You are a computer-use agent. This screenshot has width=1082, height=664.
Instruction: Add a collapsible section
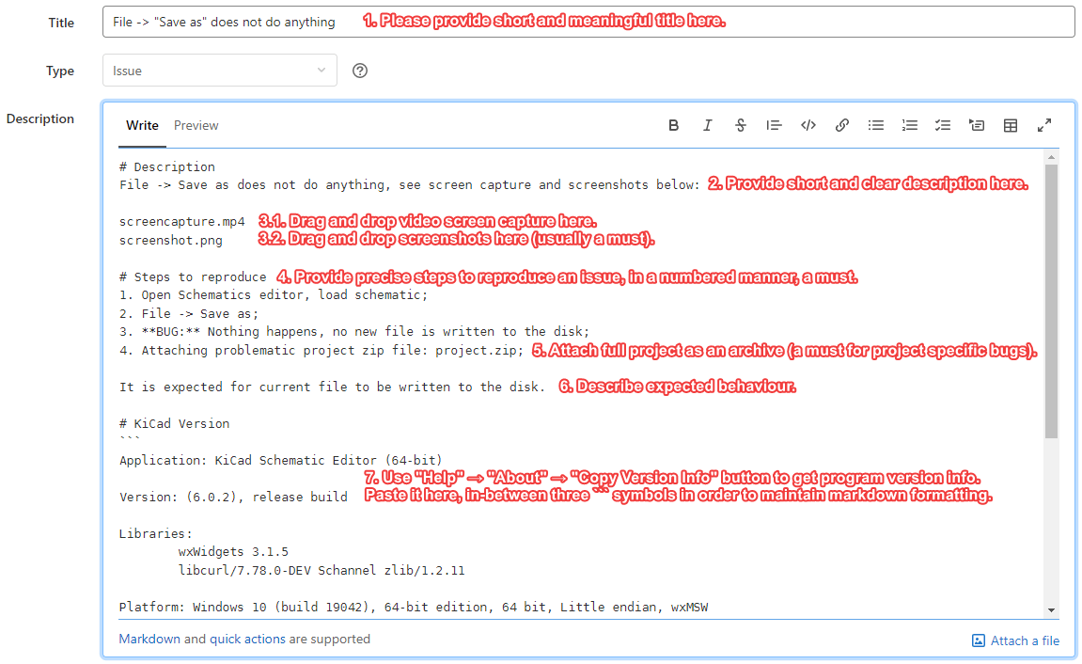tap(977, 125)
